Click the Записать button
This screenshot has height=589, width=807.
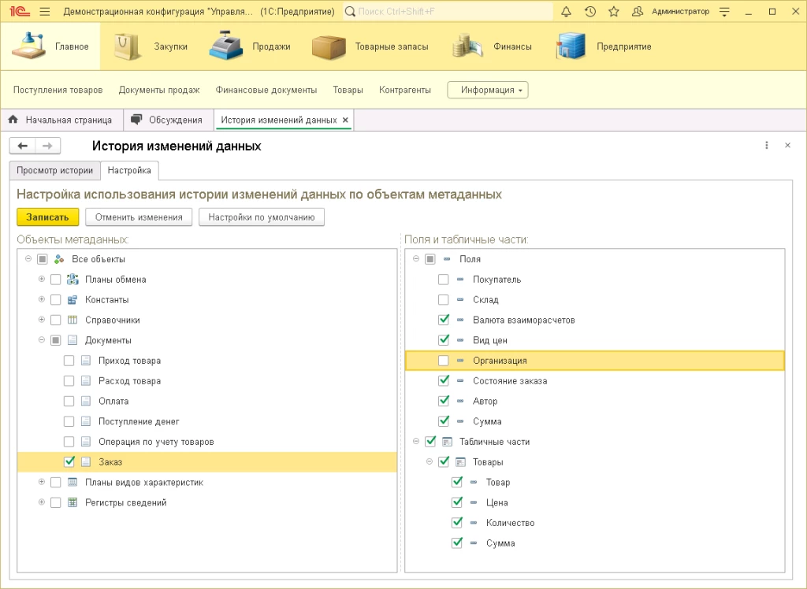click(47, 217)
